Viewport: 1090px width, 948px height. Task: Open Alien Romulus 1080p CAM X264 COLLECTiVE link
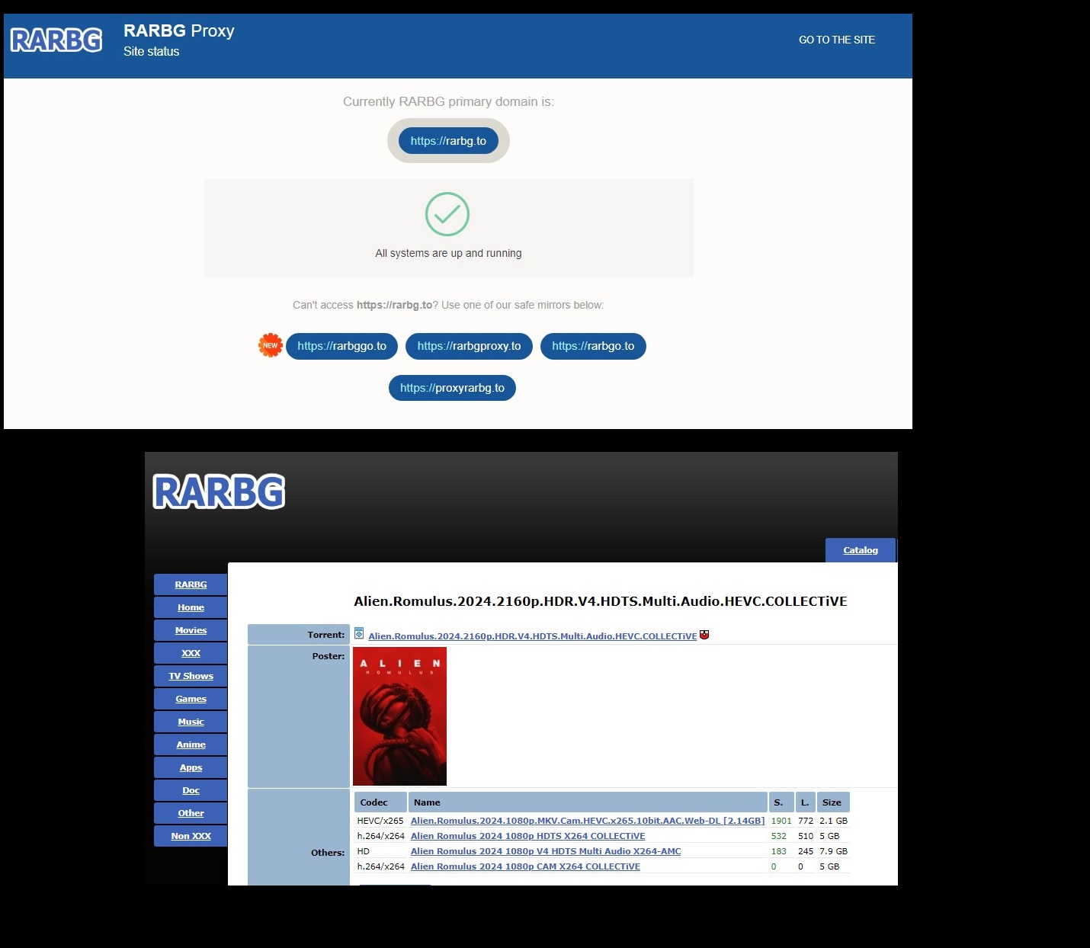click(x=525, y=866)
